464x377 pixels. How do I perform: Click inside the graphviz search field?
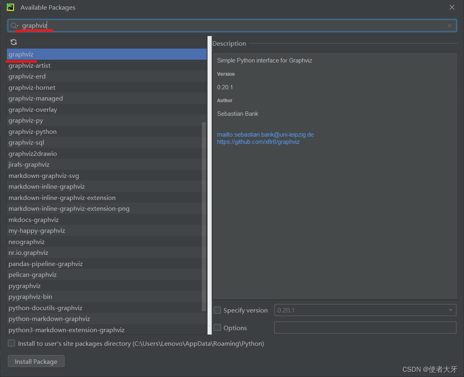(232, 26)
